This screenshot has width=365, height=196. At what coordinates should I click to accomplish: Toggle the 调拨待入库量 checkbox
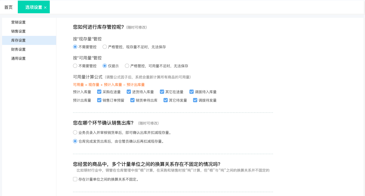coord(192,92)
